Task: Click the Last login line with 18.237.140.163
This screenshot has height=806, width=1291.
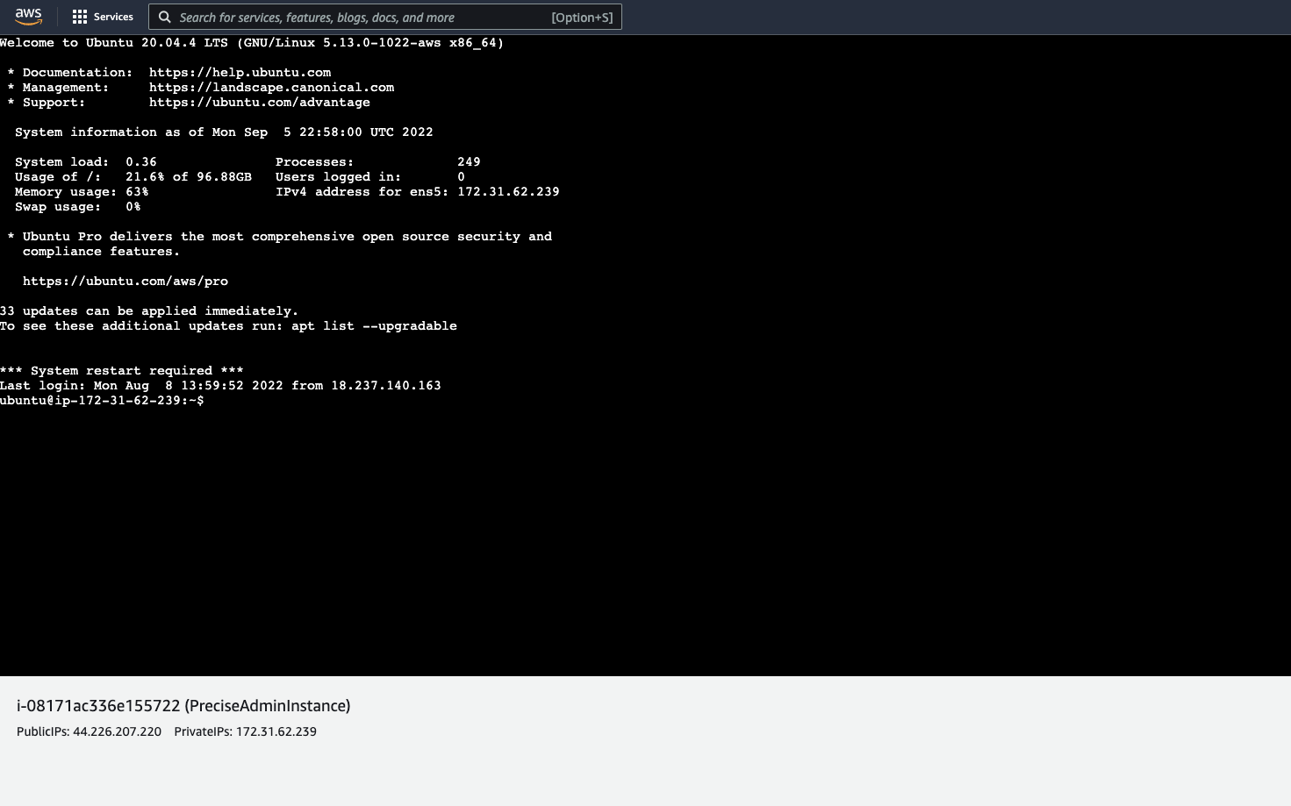Action: [220, 386]
